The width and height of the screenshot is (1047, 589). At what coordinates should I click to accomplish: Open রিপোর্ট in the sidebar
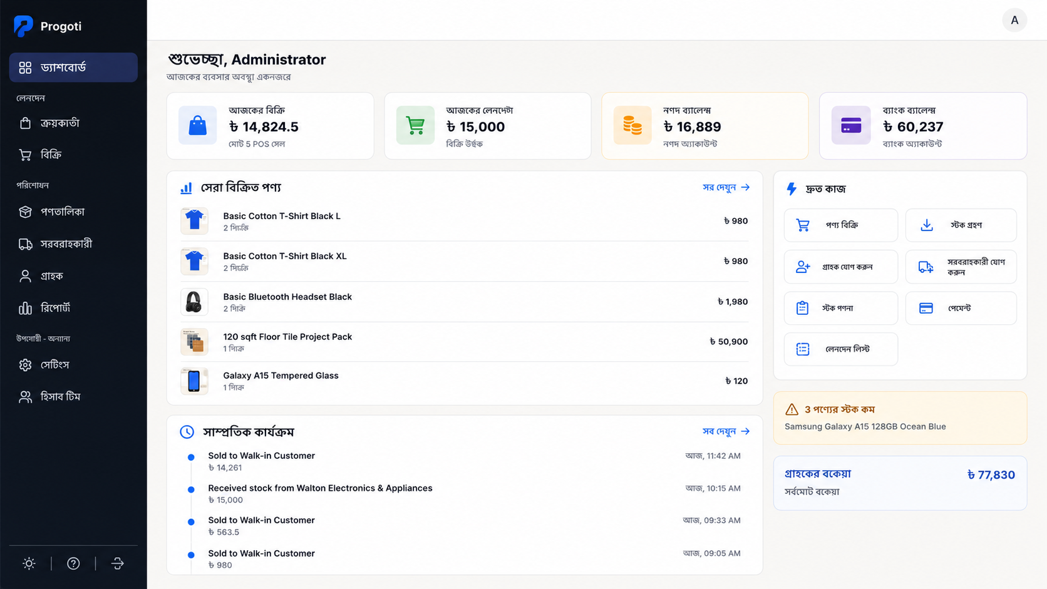pos(73,308)
